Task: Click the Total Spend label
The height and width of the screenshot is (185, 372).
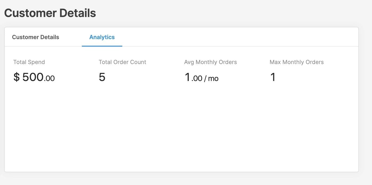Action: [29, 62]
